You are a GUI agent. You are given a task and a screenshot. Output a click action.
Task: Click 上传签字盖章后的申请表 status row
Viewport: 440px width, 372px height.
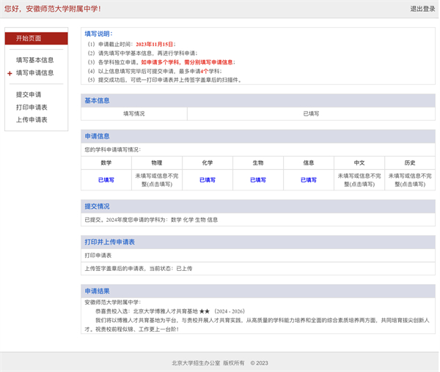pos(258,268)
